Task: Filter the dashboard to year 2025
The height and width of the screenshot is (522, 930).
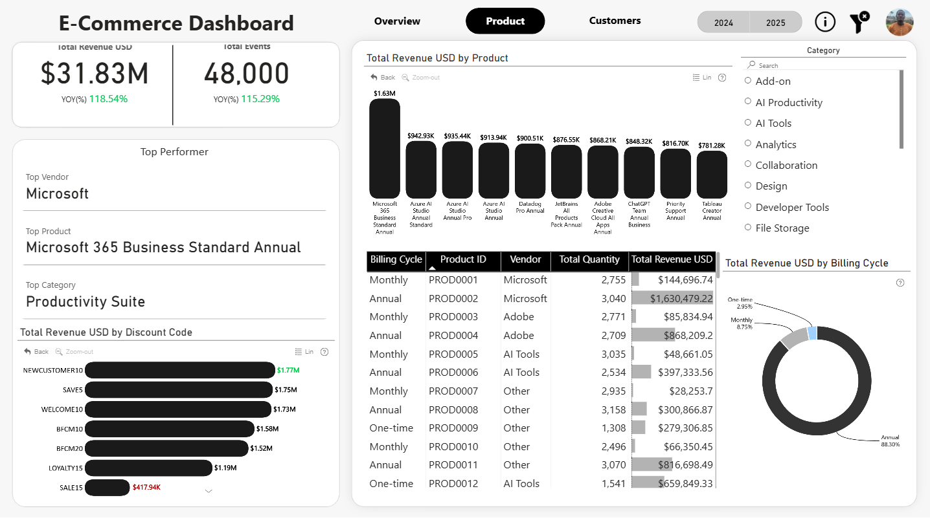Action: pos(776,23)
